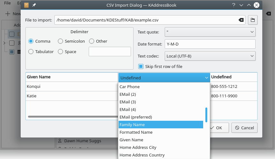This screenshot has width=275, height=159.
Task: Click the KAddressBook app icon in title bar
Action: click(26, 5)
